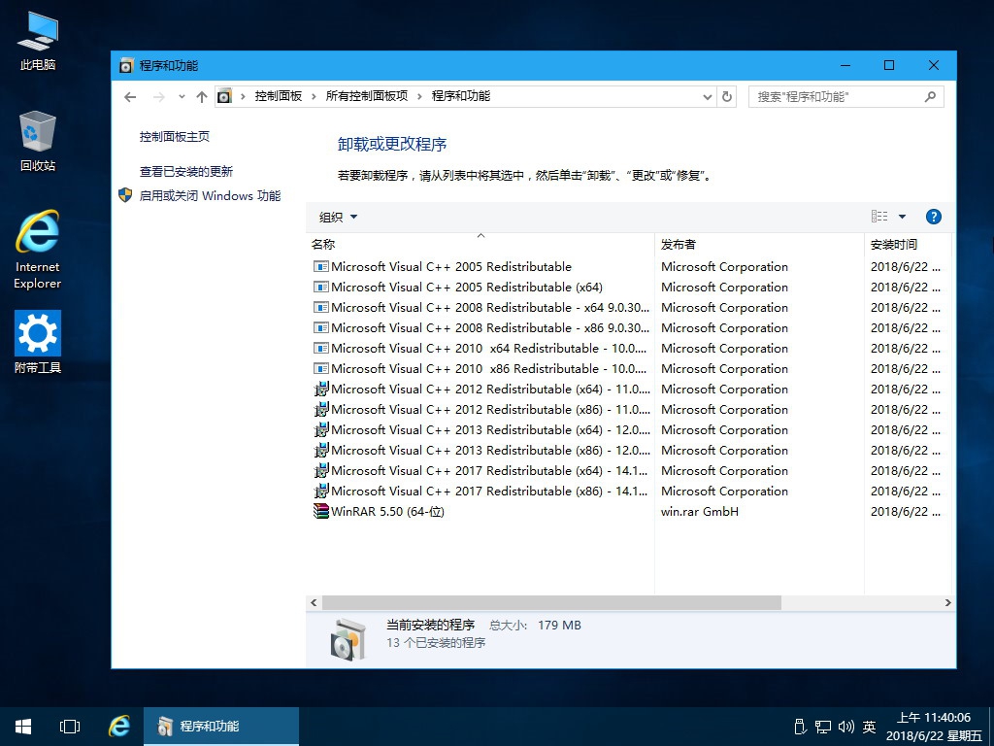Select the Internet Explorer desktop shortcut
Screen dimensions: 994x746
click(38, 250)
